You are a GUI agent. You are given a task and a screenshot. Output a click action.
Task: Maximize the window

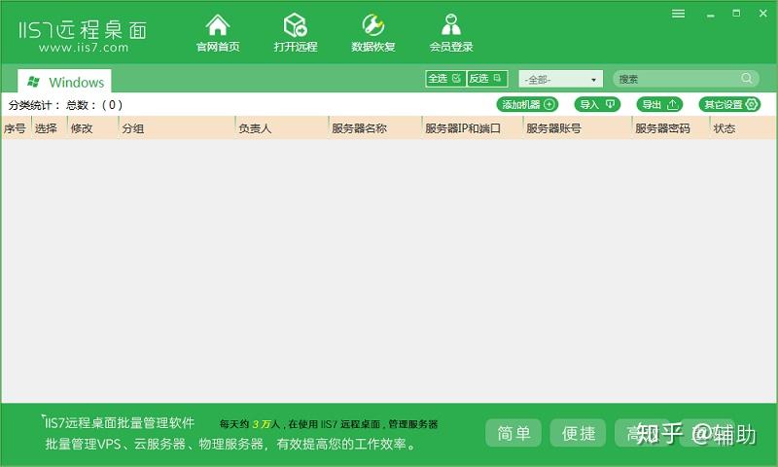[736, 14]
